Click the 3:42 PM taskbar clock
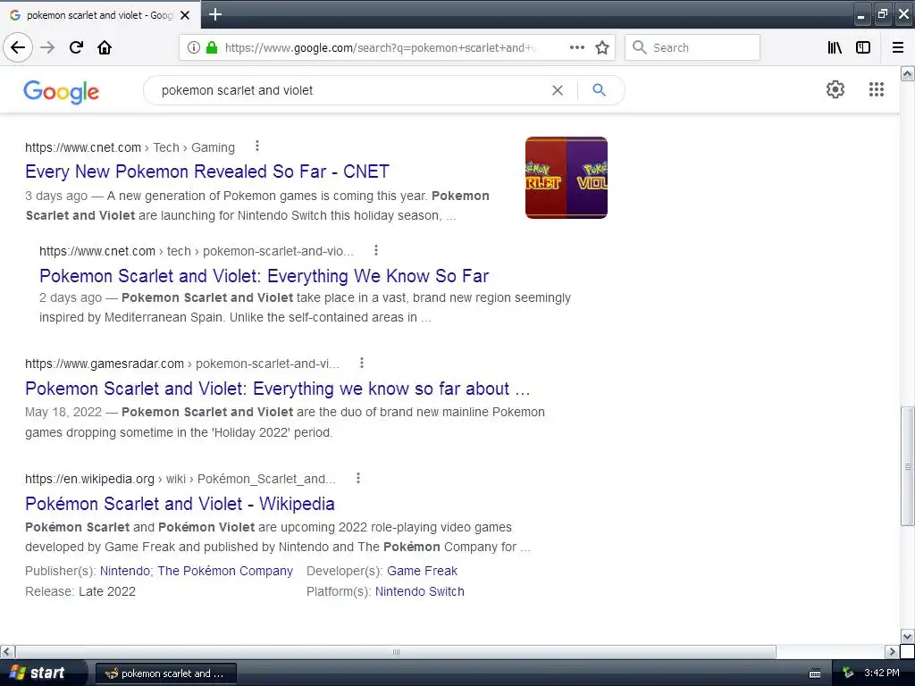This screenshot has width=915, height=686. pos(882,673)
